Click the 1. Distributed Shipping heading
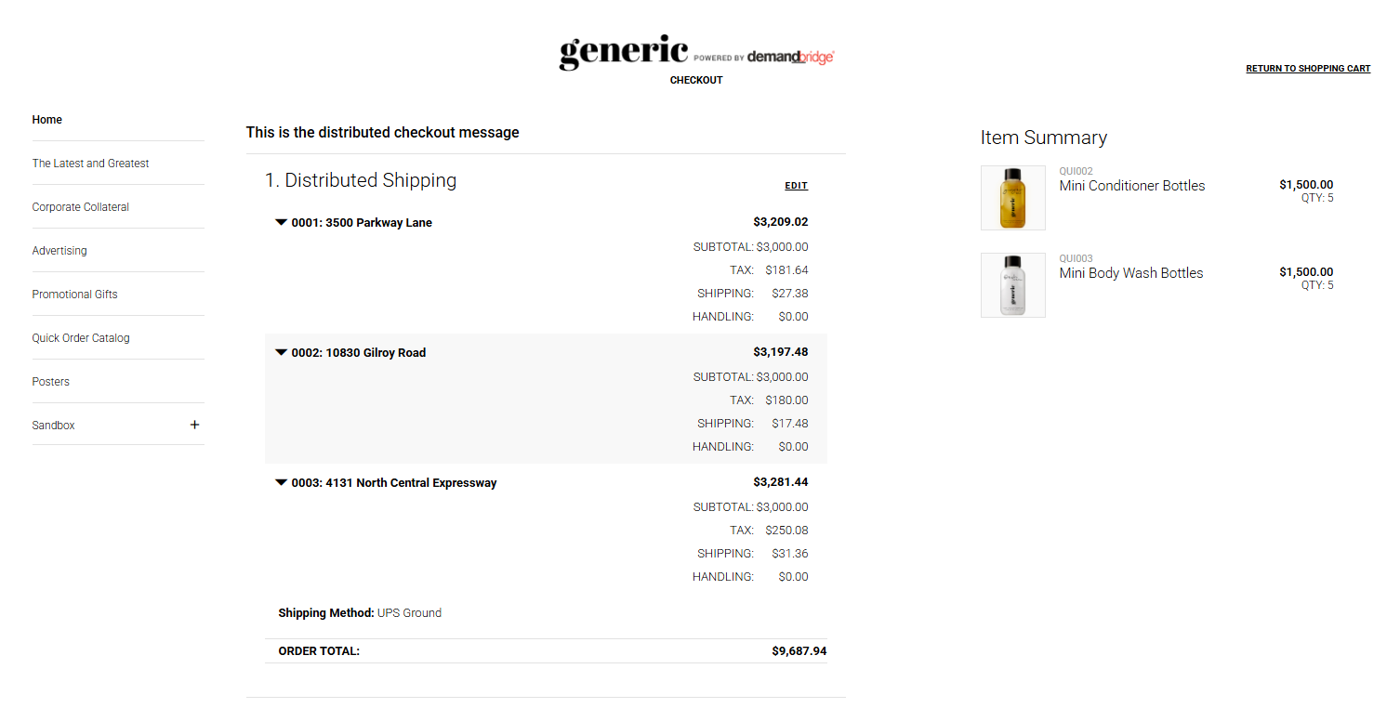Image resolution: width=1400 pixels, height=708 pixels. point(361,180)
